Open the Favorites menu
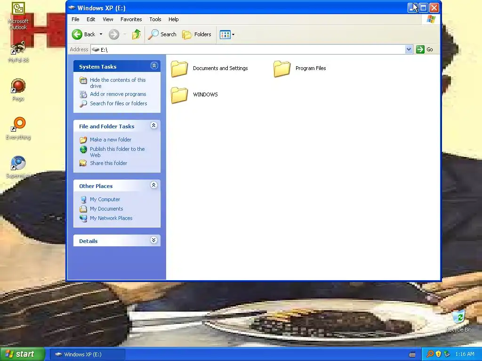Image resolution: width=482 pixels, height=361 pixels. [x=131, y=19]
